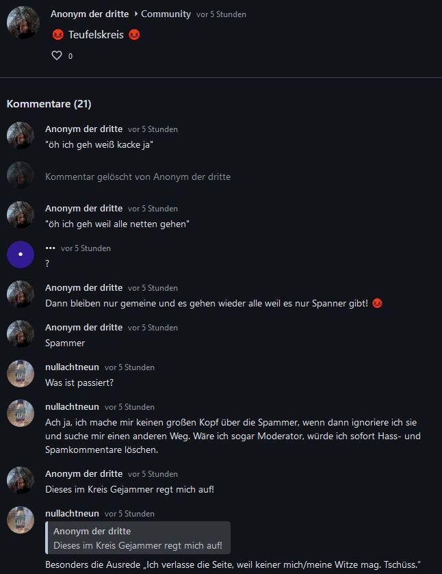
Task: Open the three-dots username in comments
Action: pos(50,248)
